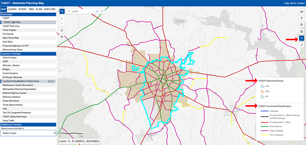Enable Alt Fuels - Electric overlay
The image size is (306, 145).
click(28, 65)
